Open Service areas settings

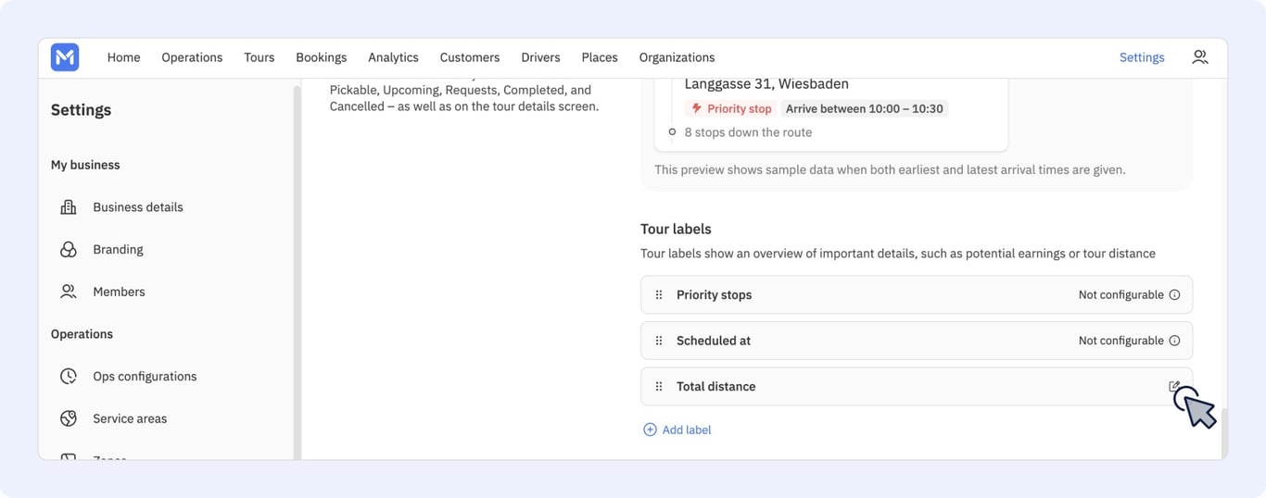[x=130, y=418]
